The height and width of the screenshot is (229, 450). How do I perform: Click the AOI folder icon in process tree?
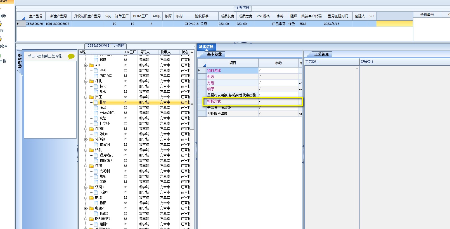click(91, 65)
